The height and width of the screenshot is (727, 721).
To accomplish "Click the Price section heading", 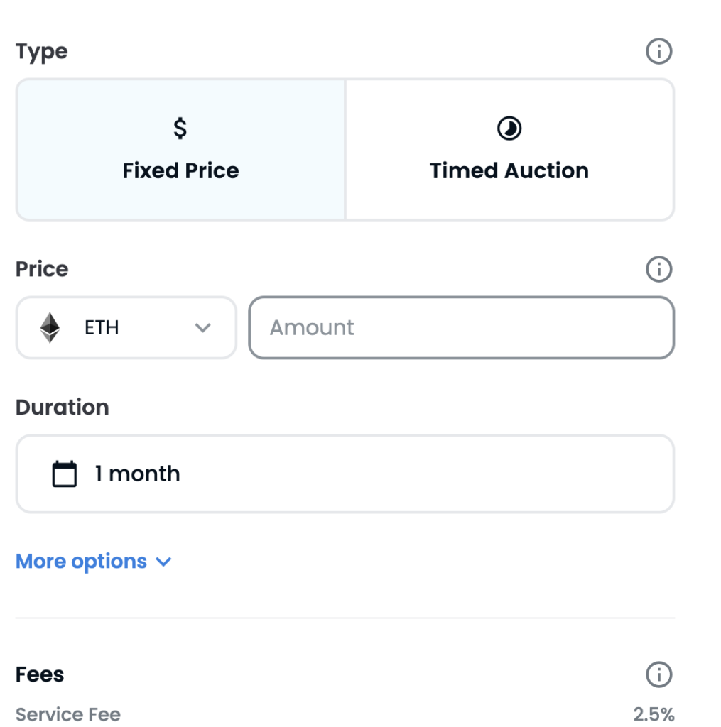I will 42,269.
